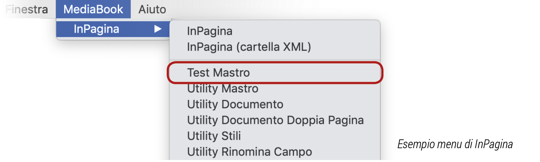Open the Utility Stili entry
Image resolution: width=540 pixels, height=162 pixels.
click(214, 136)
